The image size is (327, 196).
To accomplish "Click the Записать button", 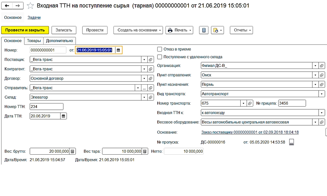I will [64, 30].
